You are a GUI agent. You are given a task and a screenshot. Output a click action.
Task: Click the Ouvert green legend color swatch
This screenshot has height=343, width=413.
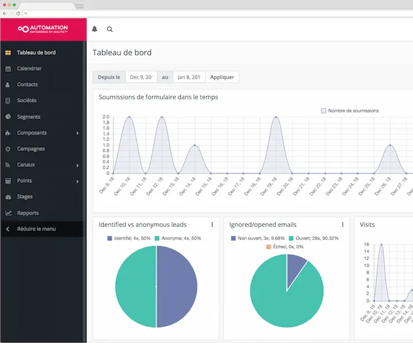click(x=292, y=238)
